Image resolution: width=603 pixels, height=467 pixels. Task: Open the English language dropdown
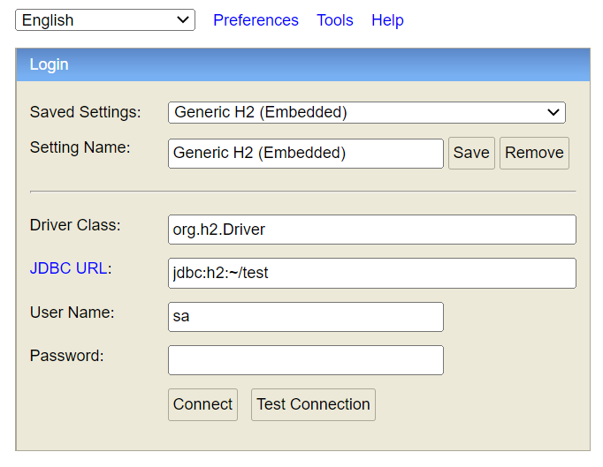tap(105, 20)
